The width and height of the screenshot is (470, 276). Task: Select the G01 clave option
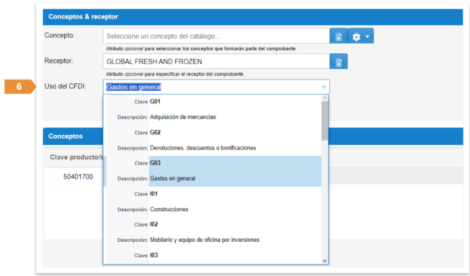[x=154, y=102]
